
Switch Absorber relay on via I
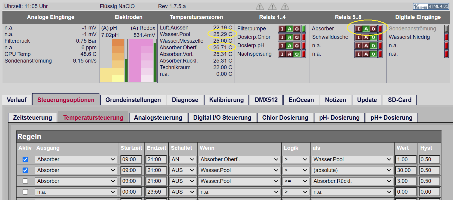[x=359, y=29]
